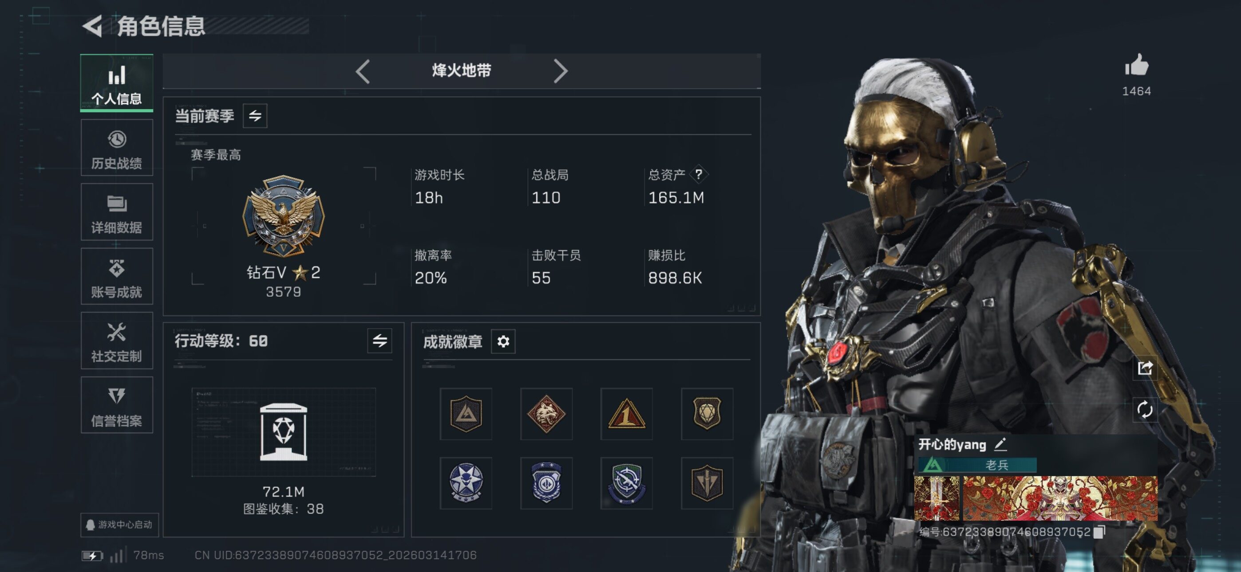This screenshot has width=1241, height=572.
Task: Open the 成就徽章 gear settings
Action: click(x=503, y=341)
